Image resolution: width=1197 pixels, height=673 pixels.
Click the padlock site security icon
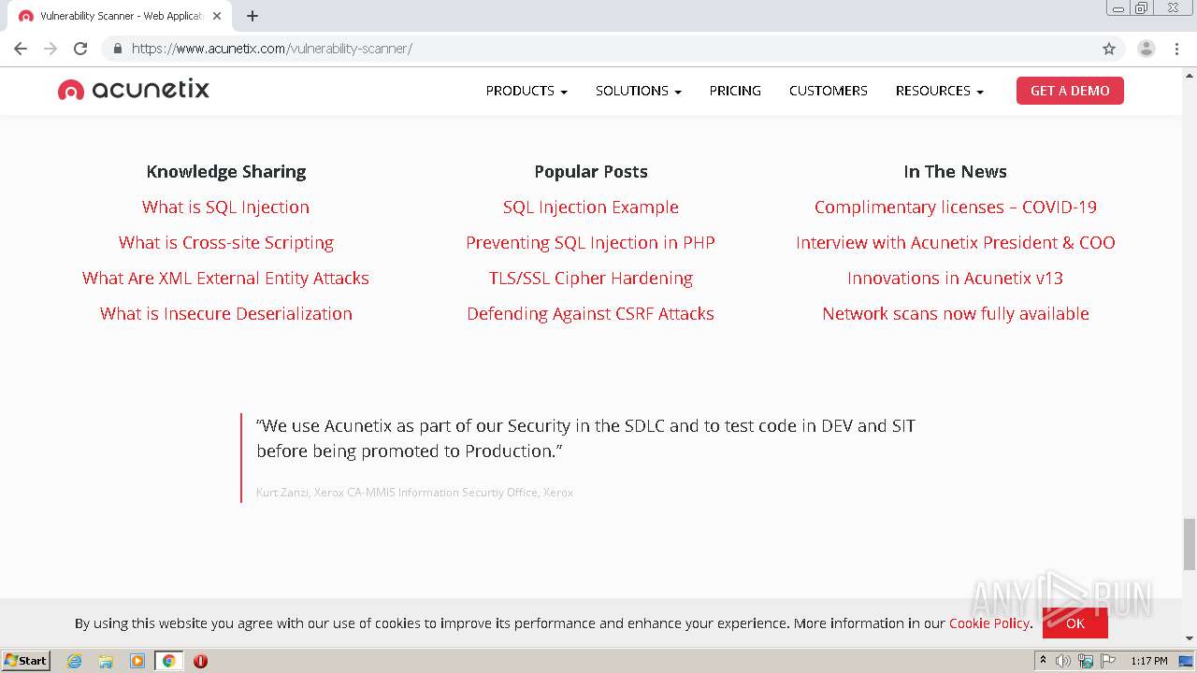coord(117,49)
